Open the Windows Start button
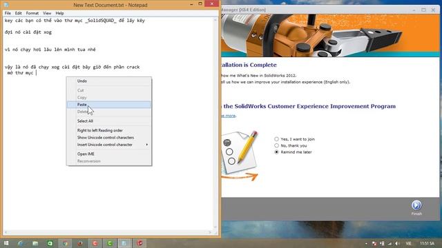Viewport: 442px width, 248px height. point(6,243)
